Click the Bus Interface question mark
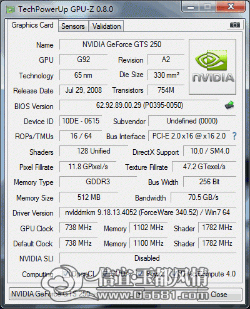This screenshot has height=309, width=250. point(234,136)
